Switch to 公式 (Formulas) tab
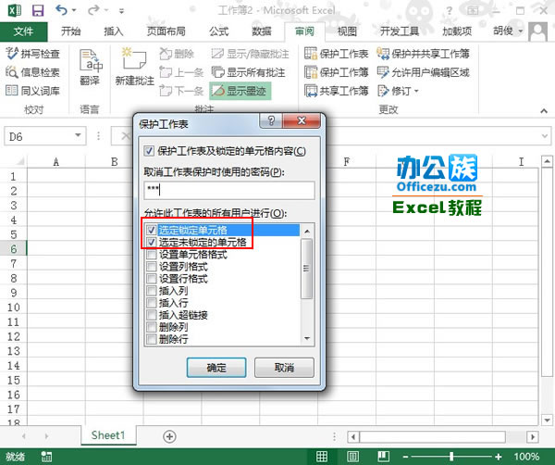 (x=218, y=31)
